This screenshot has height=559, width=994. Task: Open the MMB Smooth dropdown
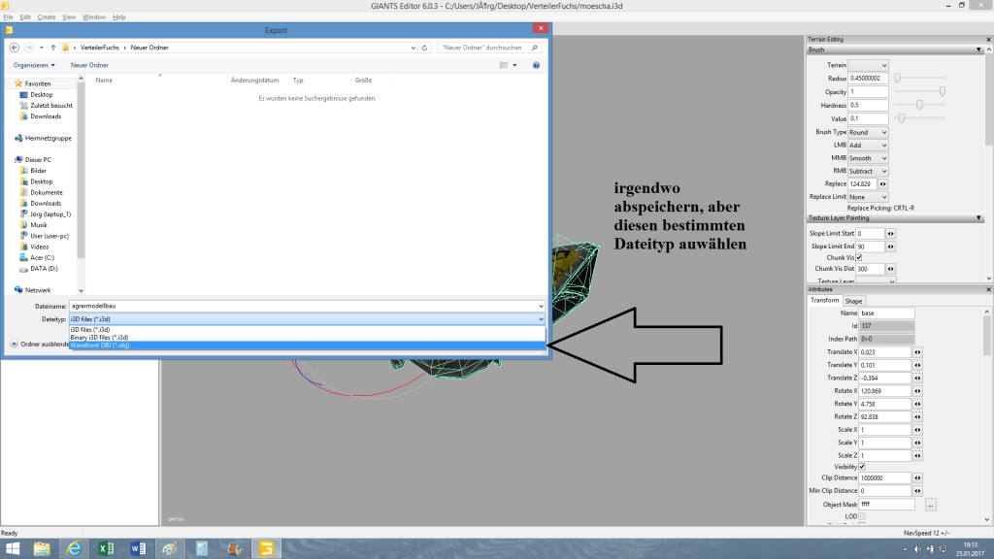tap(868, 158)
